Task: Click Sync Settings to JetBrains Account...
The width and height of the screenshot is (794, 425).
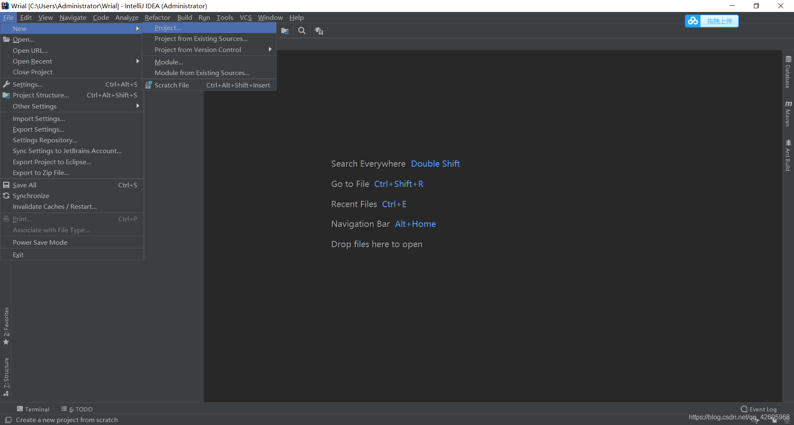Action: tap(72, 151)
